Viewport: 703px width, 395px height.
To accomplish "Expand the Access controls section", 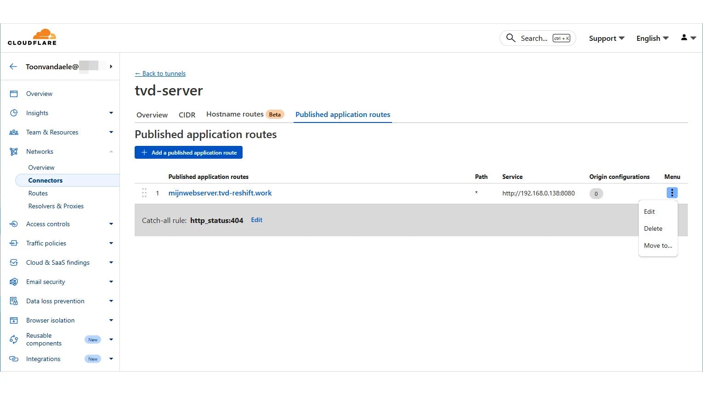I will (111, 224).
